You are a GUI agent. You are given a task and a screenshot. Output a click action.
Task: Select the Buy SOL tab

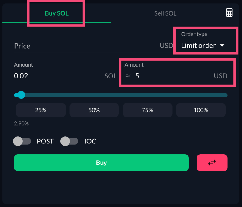coord(57,13)
